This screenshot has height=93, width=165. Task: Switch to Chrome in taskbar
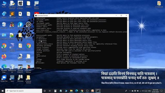pos(82,91)
